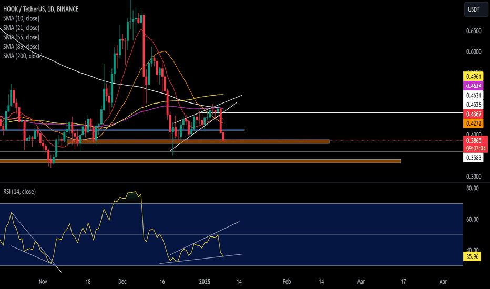Click the orange 0.4272 price label

[x=473, y=123]
